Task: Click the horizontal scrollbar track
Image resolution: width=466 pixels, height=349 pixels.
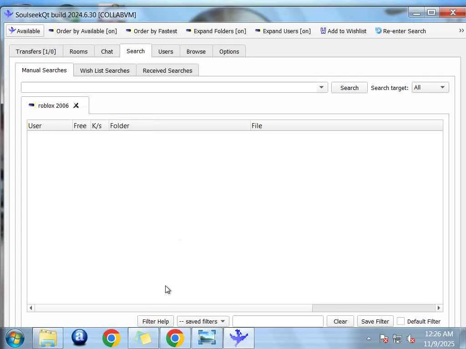Action: click(374, 308)
